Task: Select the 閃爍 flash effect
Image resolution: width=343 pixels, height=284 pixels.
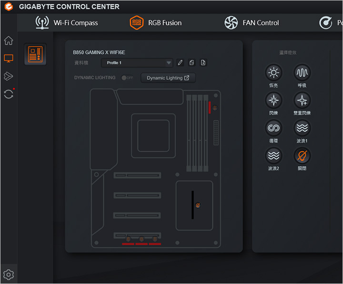Action: (273, 100)
